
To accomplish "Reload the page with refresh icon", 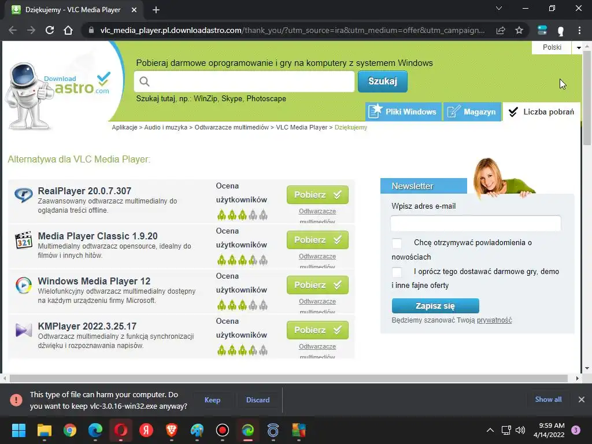I will coord(50,30).
